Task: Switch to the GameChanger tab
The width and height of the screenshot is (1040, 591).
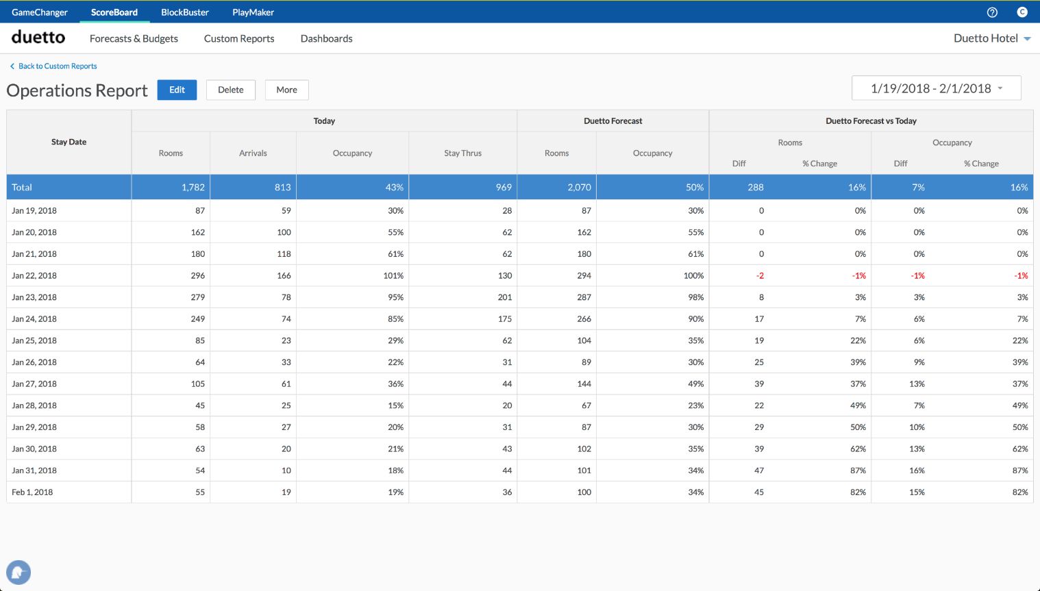Action: 40,12
